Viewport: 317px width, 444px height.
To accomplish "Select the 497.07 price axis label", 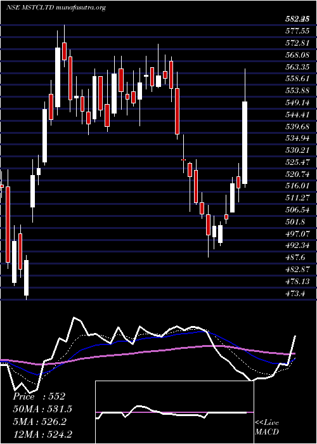I will point(297,233).
